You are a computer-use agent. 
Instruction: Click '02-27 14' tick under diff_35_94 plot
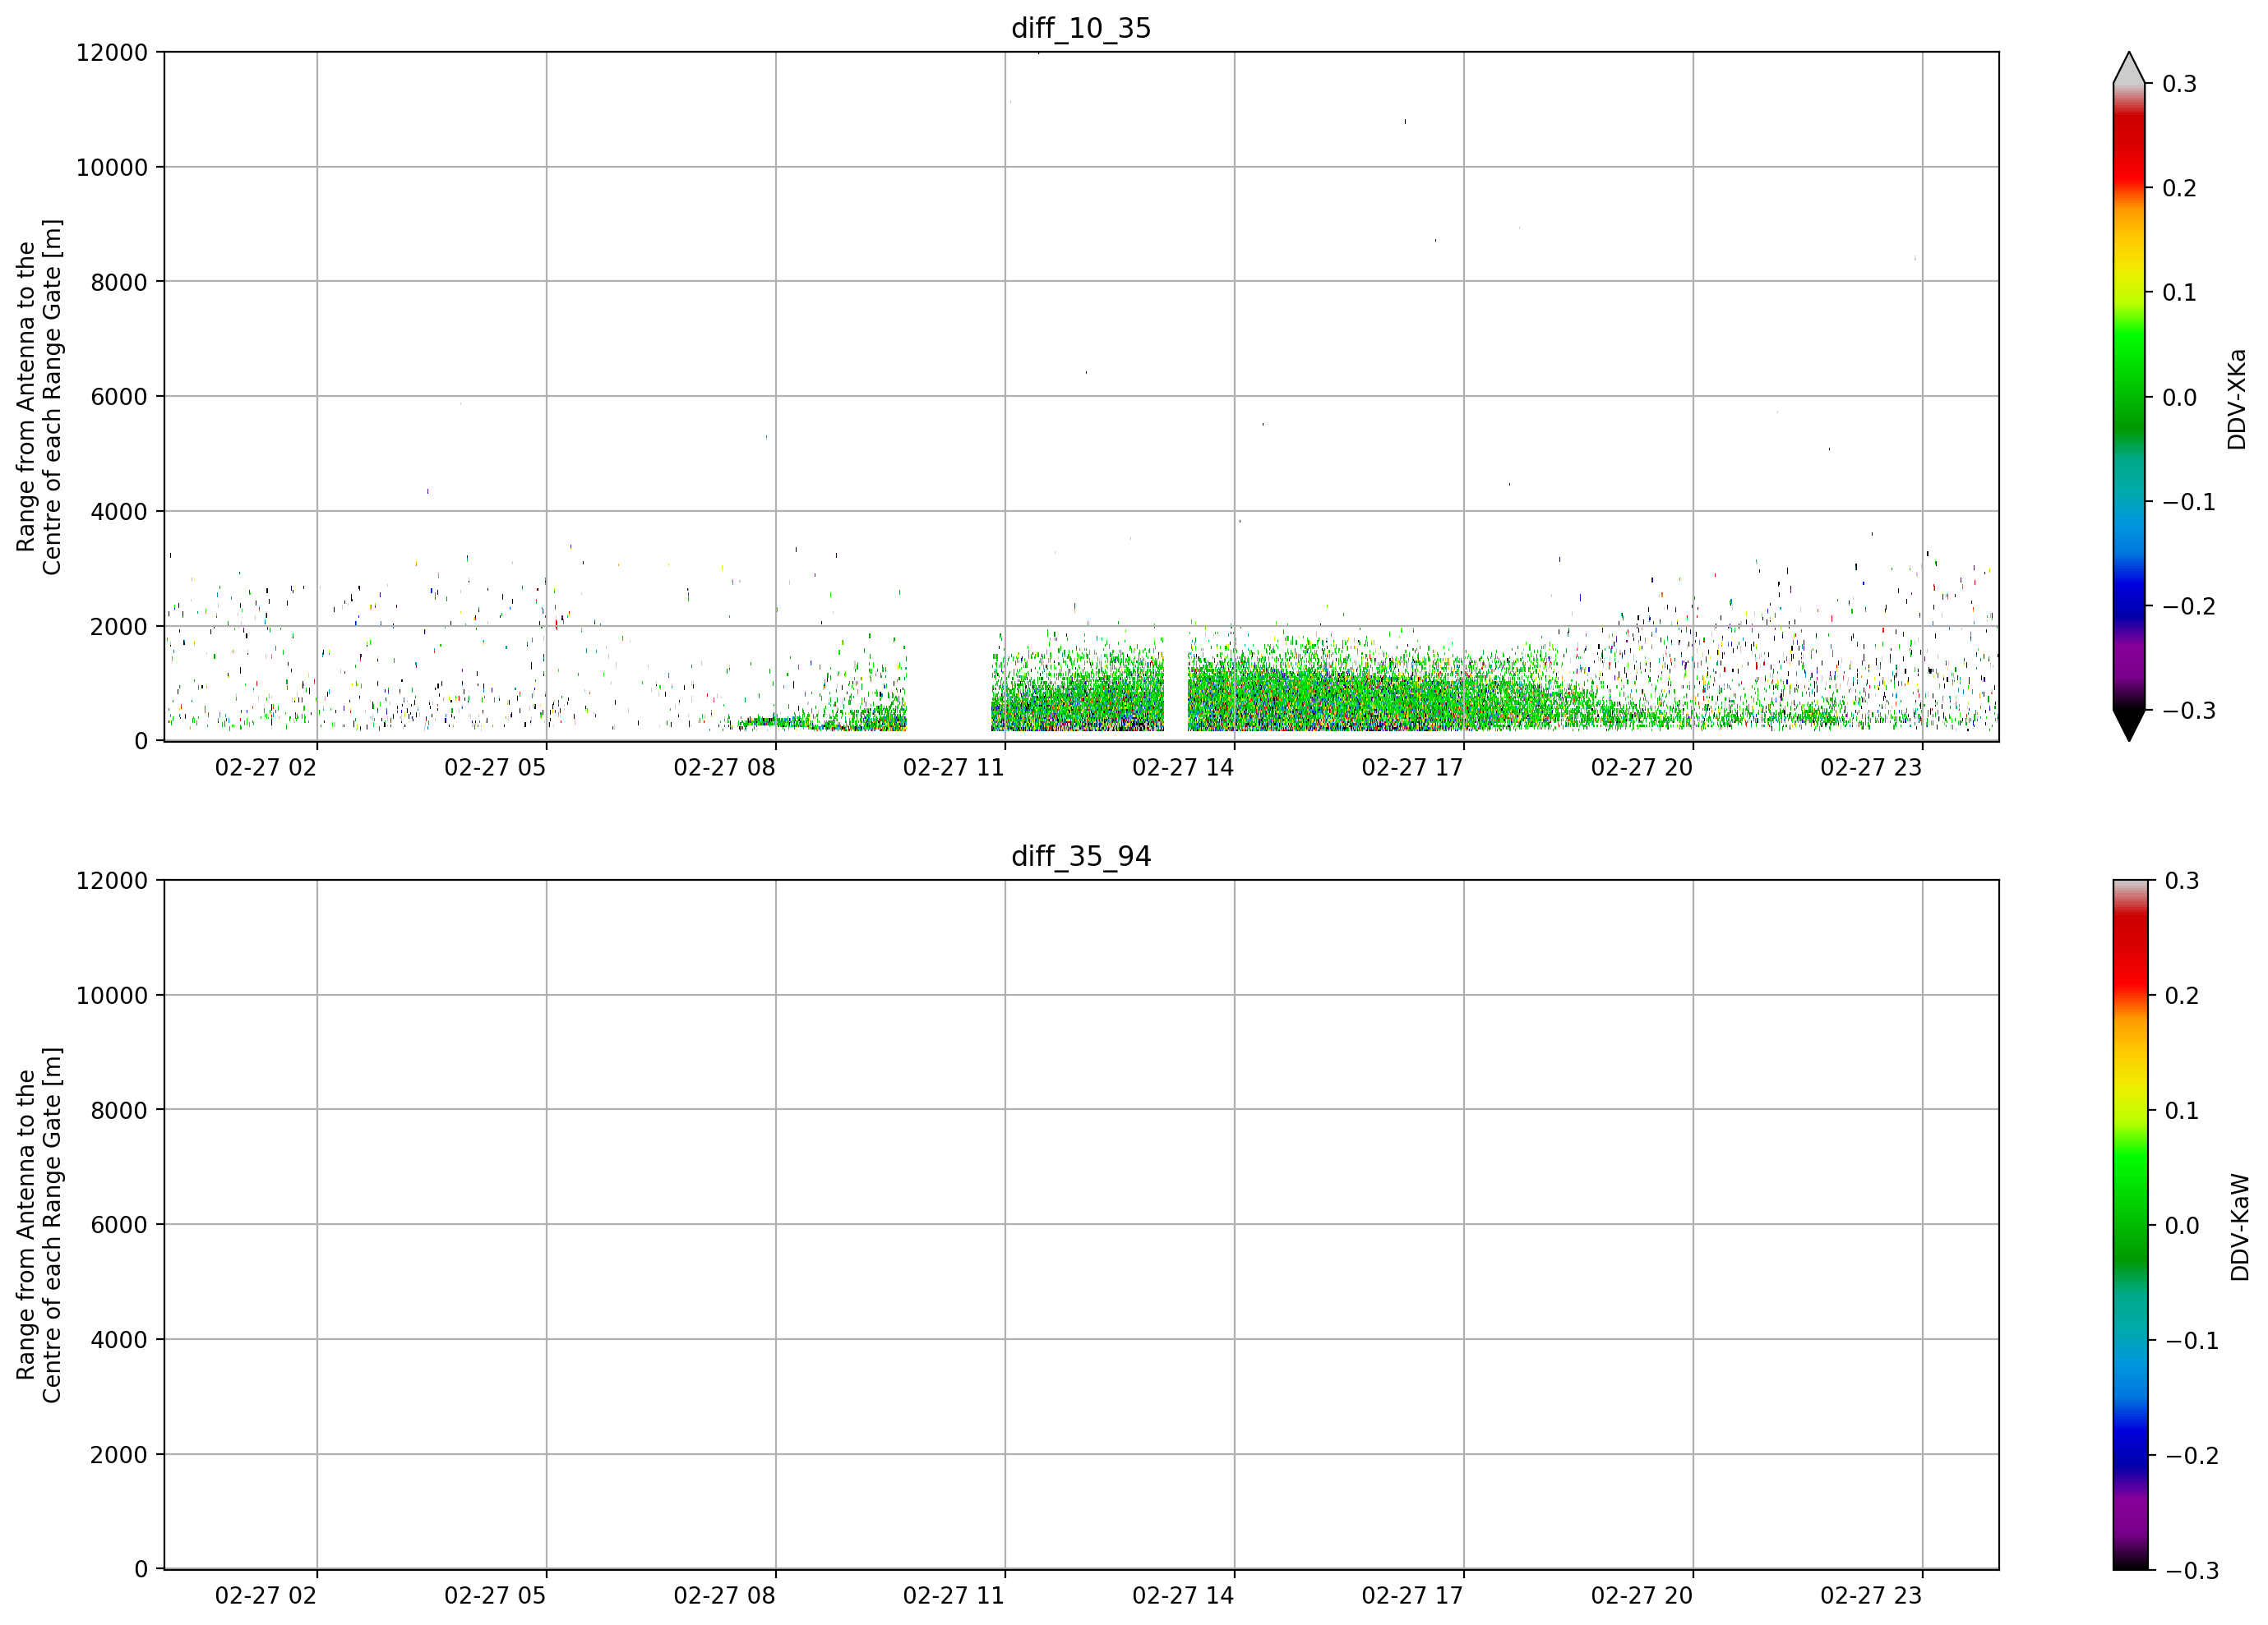point(1183,1595)
